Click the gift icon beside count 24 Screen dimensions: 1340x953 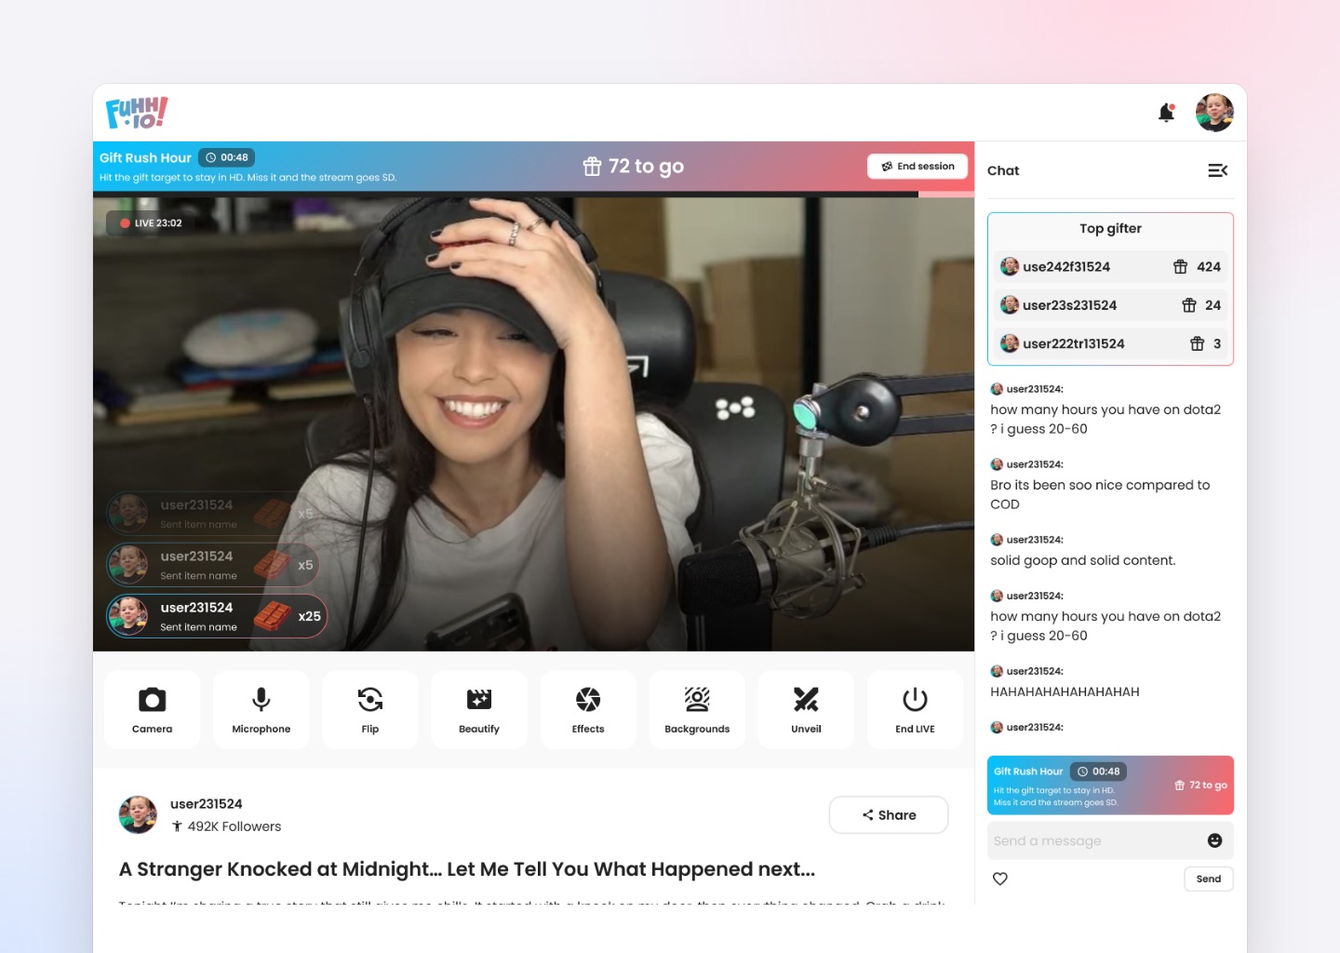point(1189,305)
